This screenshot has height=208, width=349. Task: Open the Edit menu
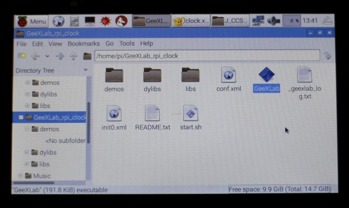(x=38, y=44)
